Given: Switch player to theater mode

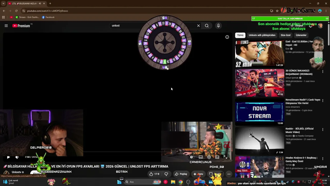Looking at the screenshot, I should [217, 157].
